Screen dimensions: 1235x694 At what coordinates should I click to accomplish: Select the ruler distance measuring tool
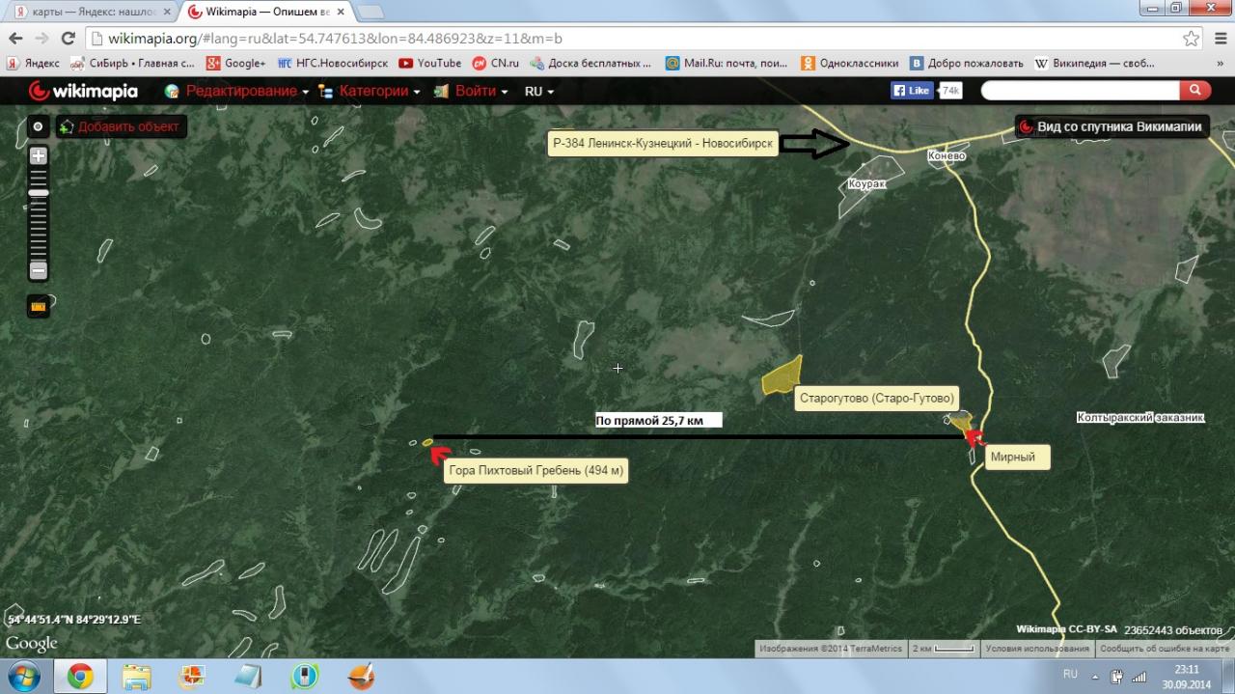tap(39, 307)
